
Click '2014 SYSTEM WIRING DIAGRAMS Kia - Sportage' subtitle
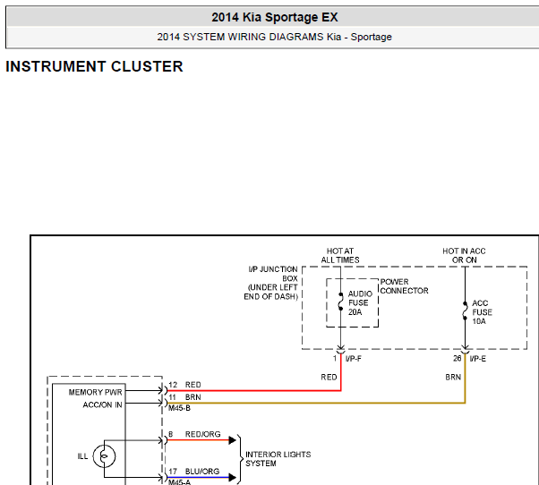click(274, 37)
